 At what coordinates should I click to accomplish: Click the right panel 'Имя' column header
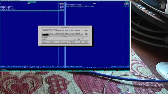(94, 3)
